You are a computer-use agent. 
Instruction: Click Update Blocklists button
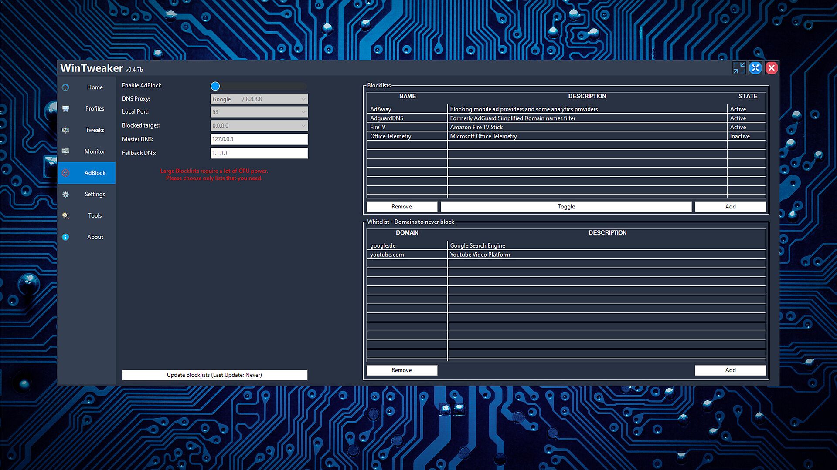pos(214,375)
